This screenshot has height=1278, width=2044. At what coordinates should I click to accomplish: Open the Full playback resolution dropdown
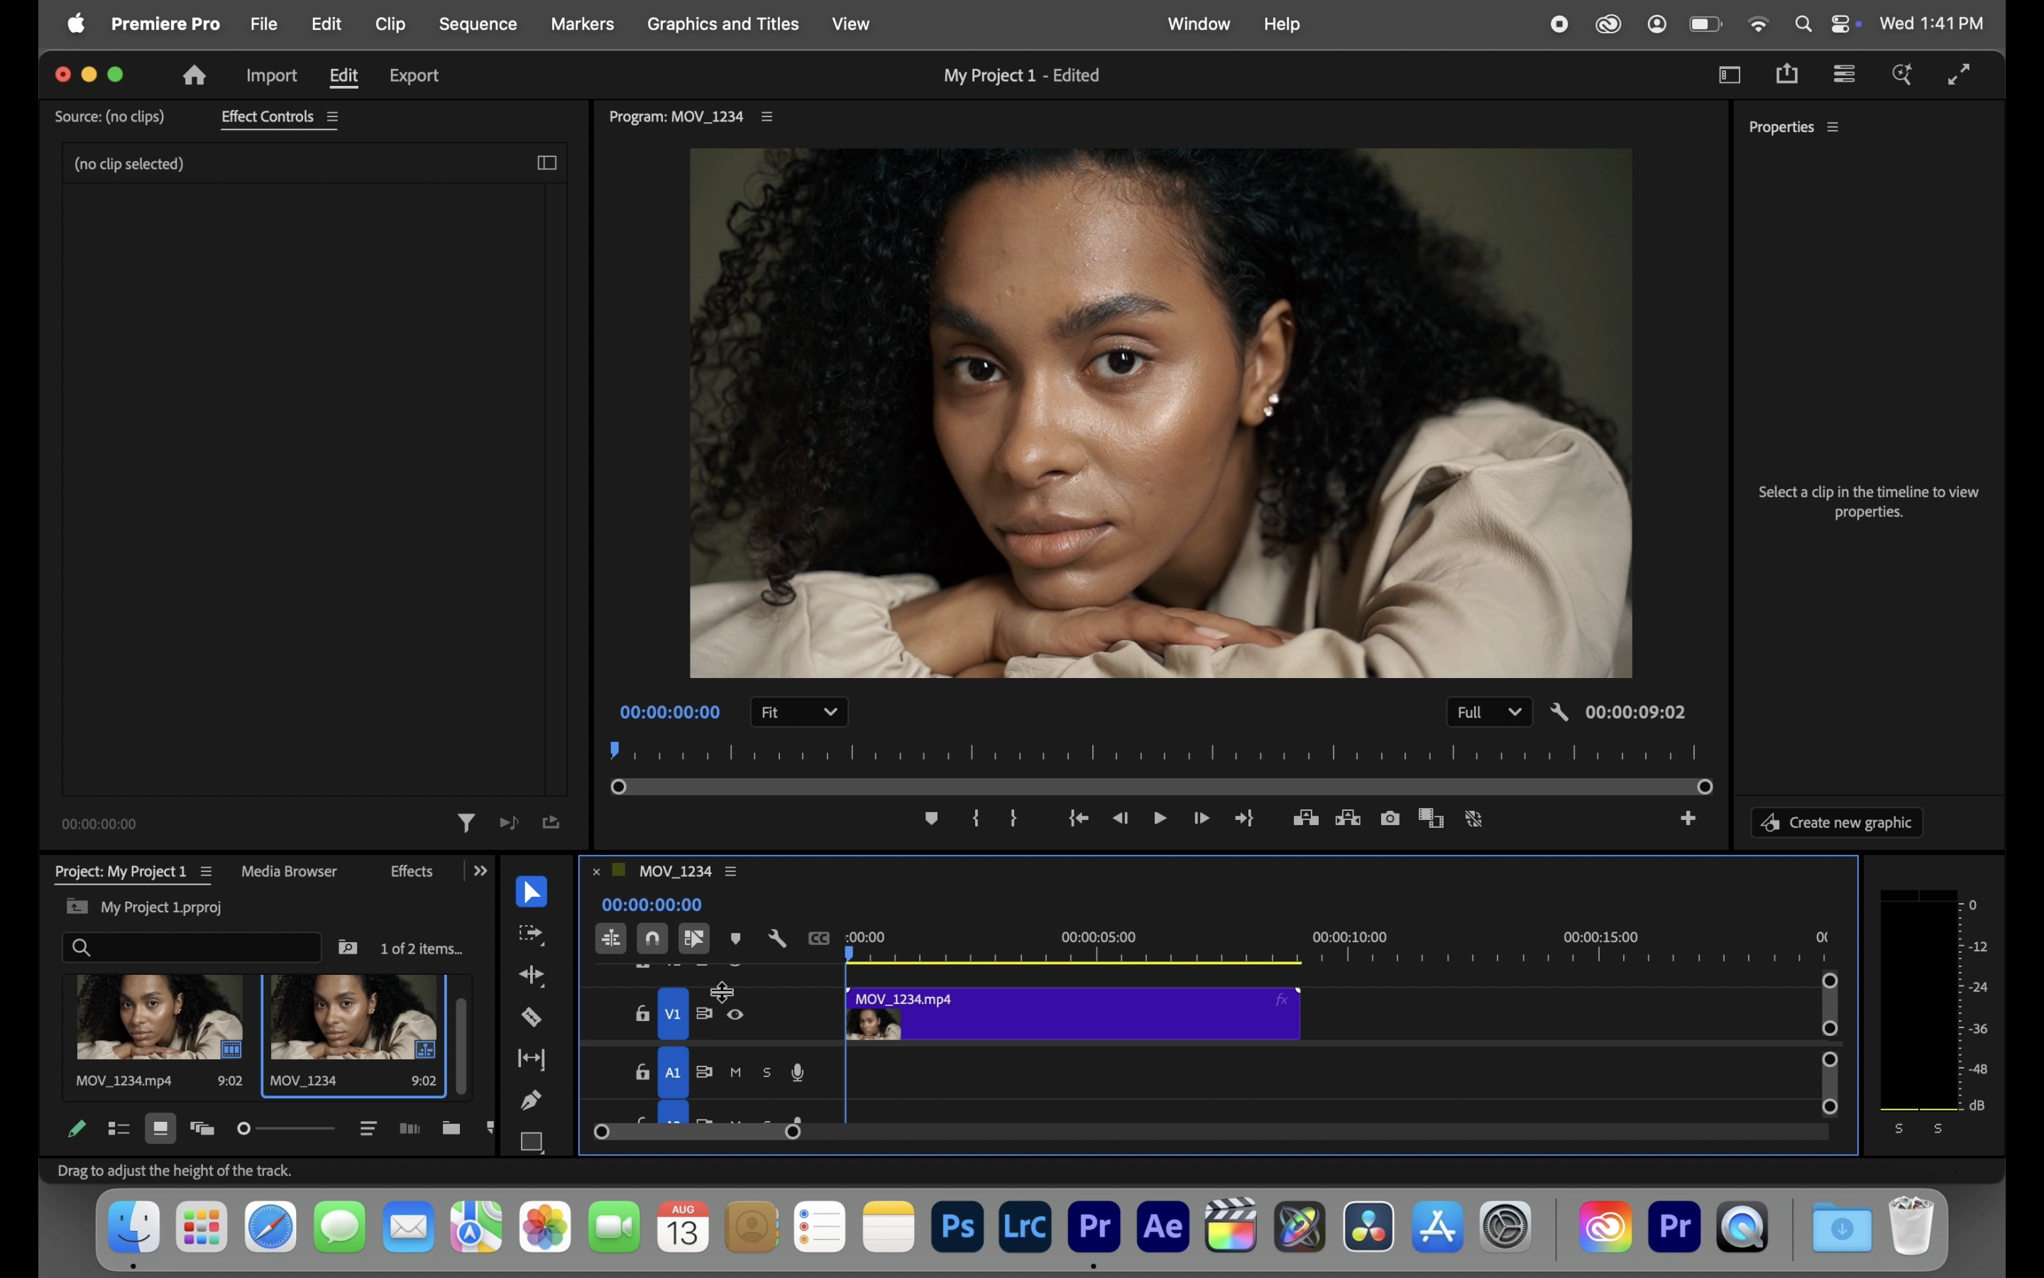click(1488, 713)
